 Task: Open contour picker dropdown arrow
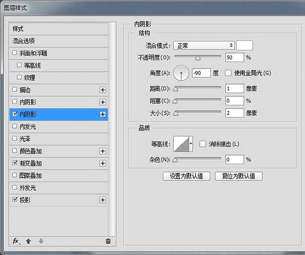click(191, 144)
